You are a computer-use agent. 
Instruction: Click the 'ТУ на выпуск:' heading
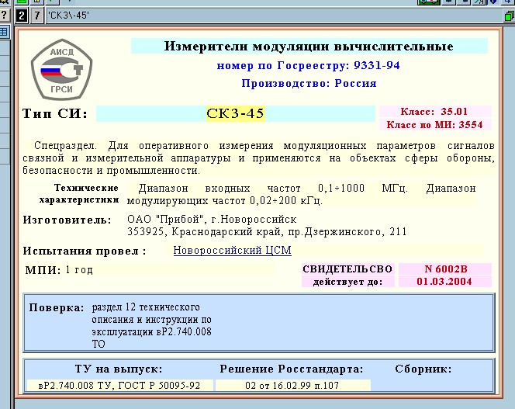point(119,369)
